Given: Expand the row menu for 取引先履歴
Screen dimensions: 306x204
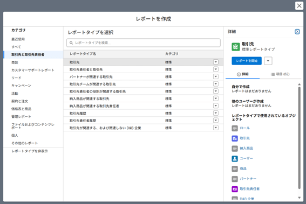Looking at the screenshot, I should tap(216, 113).
